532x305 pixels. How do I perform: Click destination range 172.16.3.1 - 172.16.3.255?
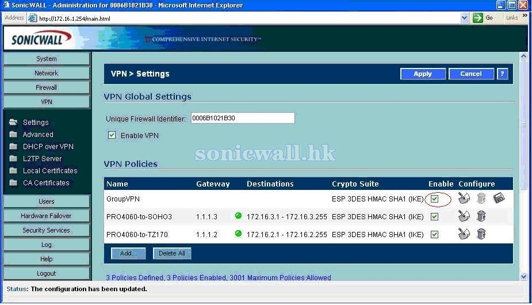(x=286, y=217)
